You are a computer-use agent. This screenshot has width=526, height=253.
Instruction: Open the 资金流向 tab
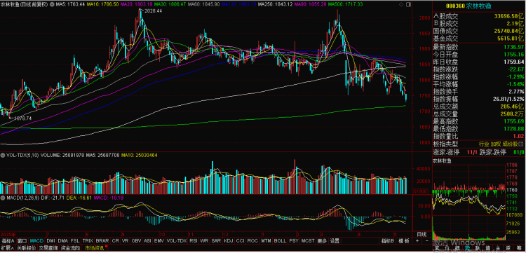click(x=70, y=248)
